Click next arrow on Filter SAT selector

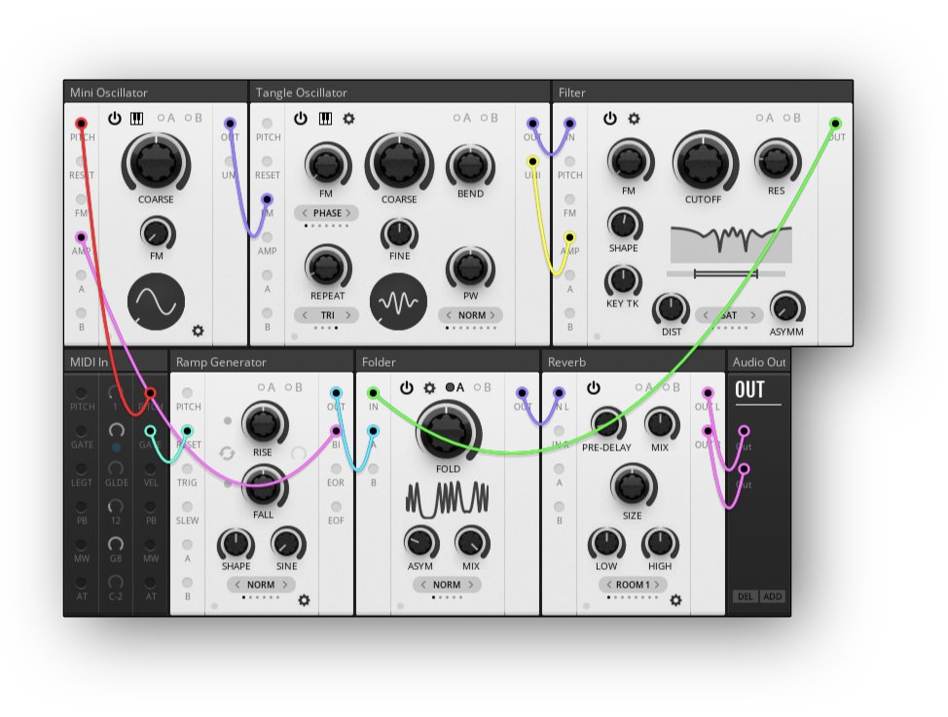click(x=752, y=315)
